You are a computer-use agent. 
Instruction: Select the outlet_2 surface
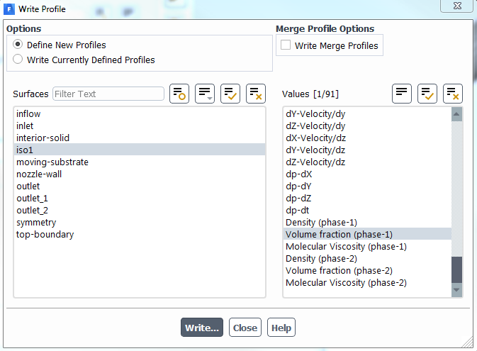coord(140,211)
